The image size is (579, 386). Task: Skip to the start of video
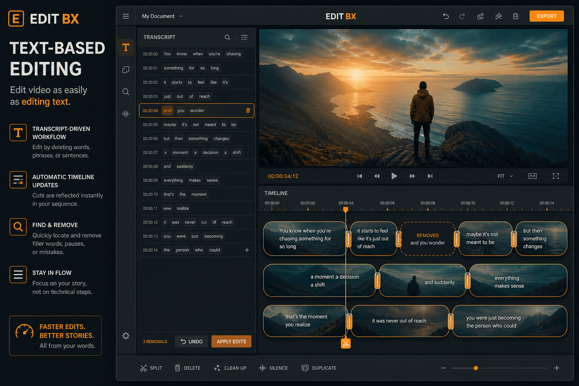pyautogui.click(x=360, y=176)
